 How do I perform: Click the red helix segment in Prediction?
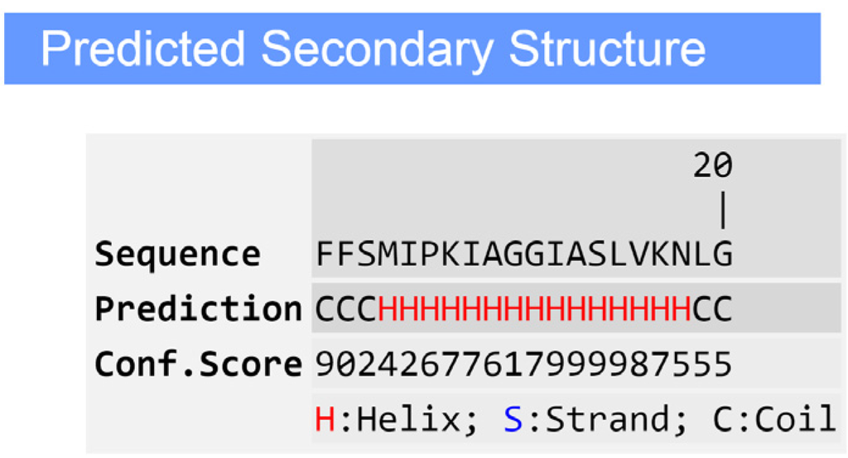[534, 309]
